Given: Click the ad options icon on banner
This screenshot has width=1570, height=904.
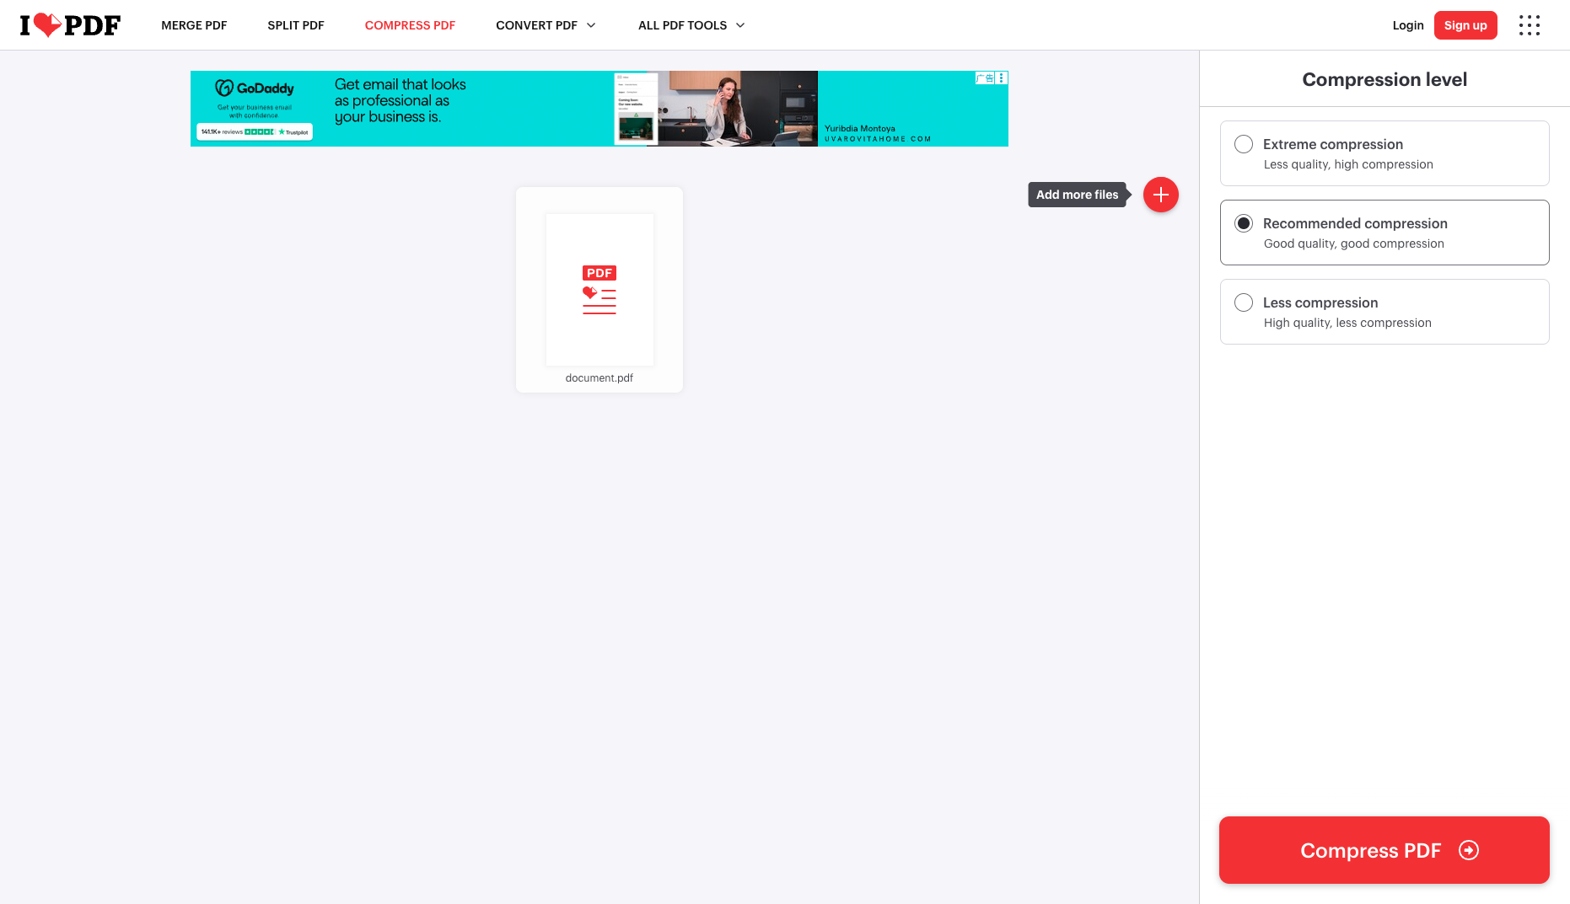Looking at the screenshot, I should point(1001,78).
